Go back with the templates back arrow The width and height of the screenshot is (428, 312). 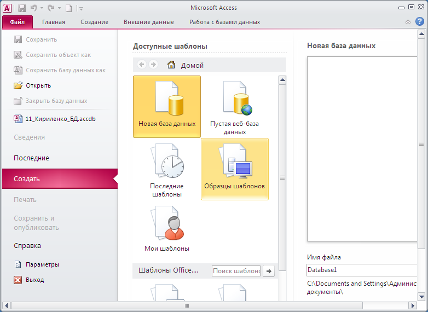[x=142, y=65]
